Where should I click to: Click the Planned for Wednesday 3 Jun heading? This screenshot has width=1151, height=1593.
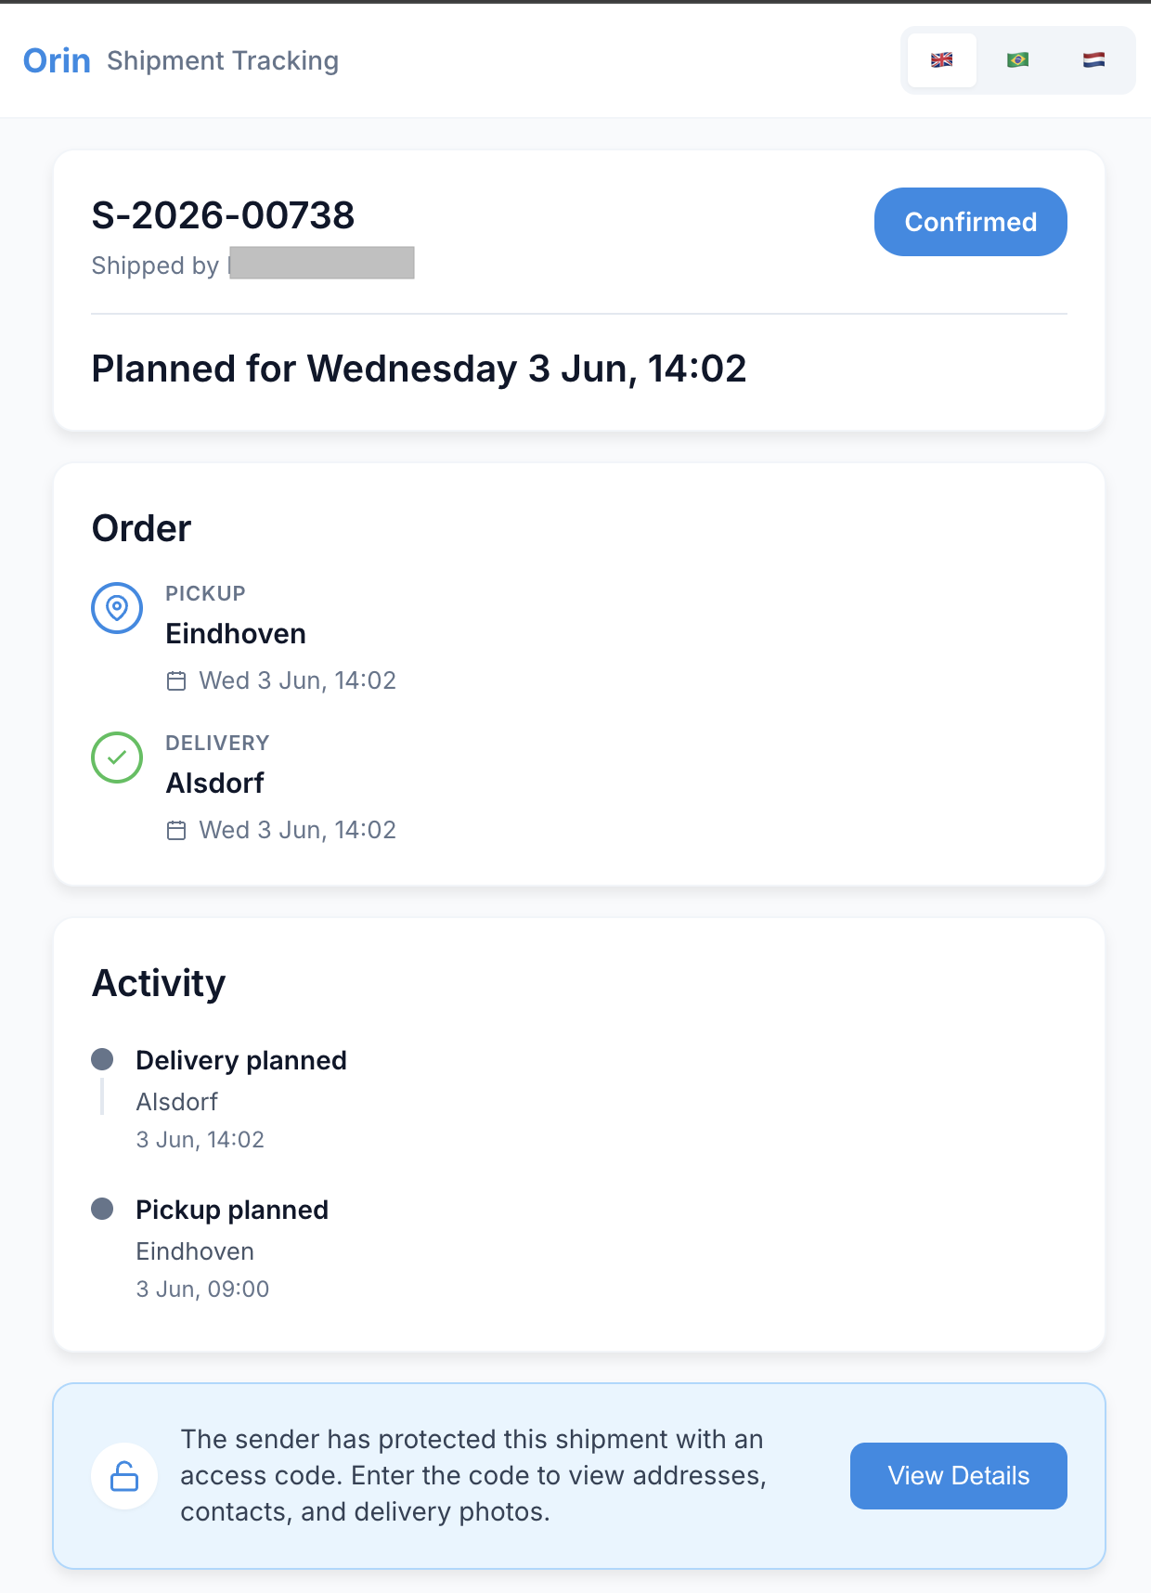click(419, 369)
